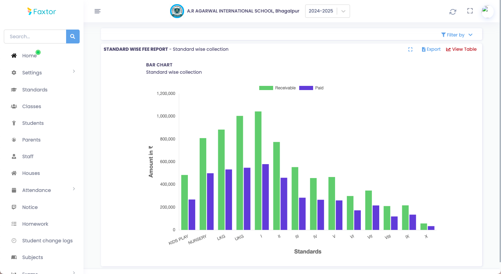
Task: Open Students from the sidebar
Action: coord(33,123)
